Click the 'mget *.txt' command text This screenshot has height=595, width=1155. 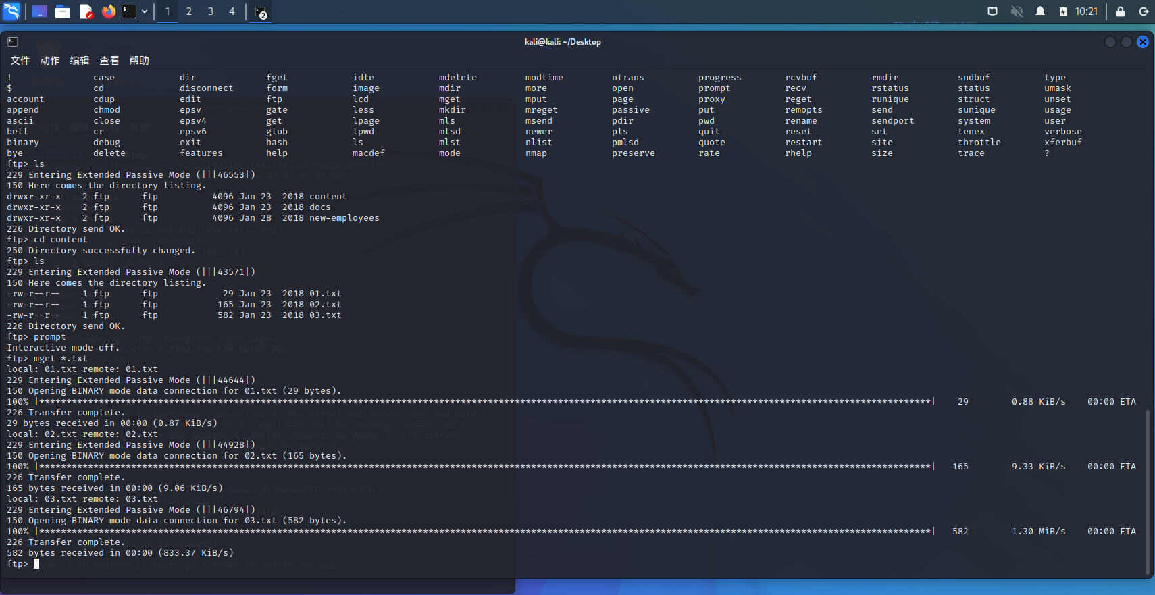pos(61,359)
